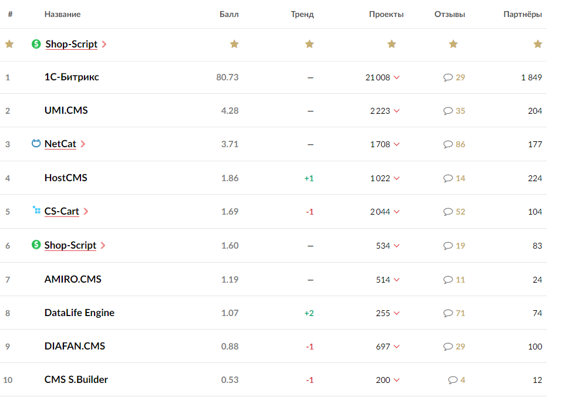Sort by the Проекты column header
Viewport: 563px width, 397px height.
[x=386, y=14]
